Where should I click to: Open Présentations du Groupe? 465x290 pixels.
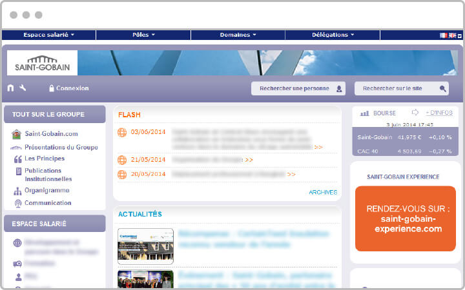coord(61,147)
